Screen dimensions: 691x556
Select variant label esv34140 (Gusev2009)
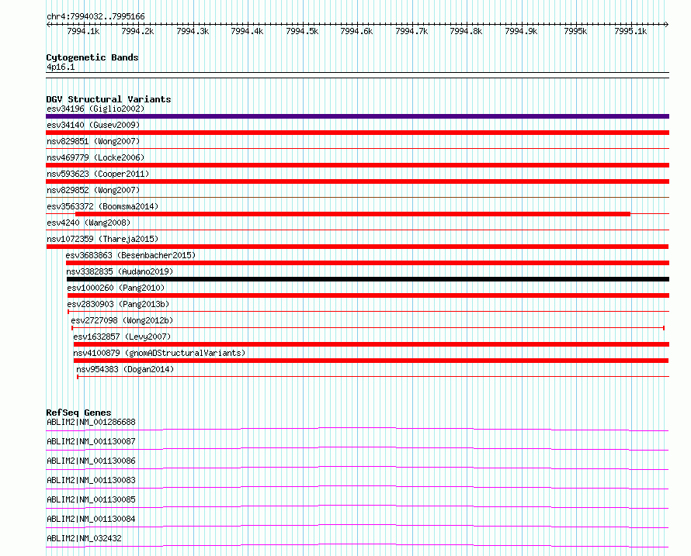tap(93, 125)
